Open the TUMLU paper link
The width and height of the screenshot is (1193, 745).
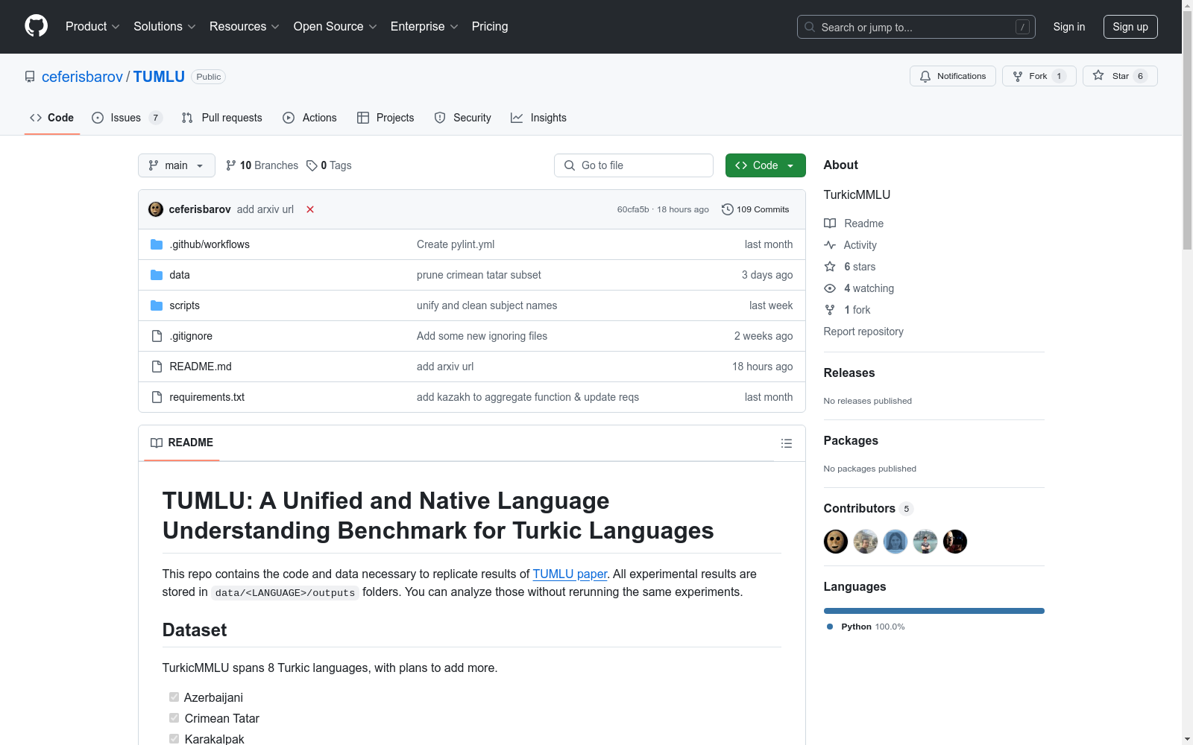coord(570,574)
